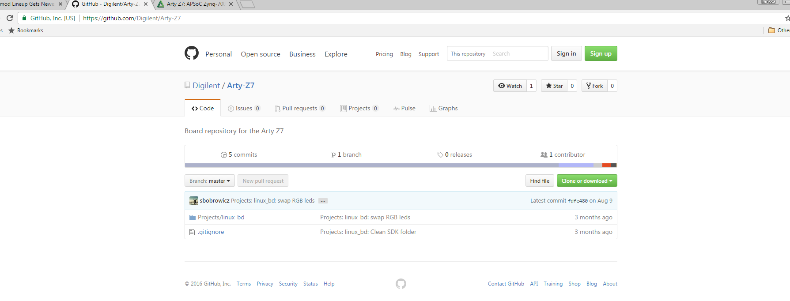Expand the Clone or download menu
Screen dimensions: 790x301
pyautogui.click(x=586, y=181)
